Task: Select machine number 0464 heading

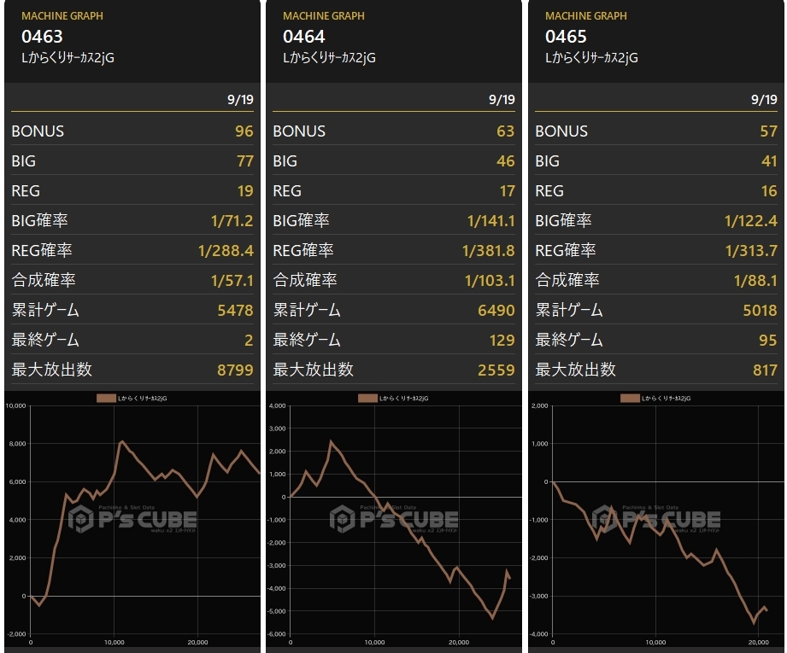Action: point(303,37)
